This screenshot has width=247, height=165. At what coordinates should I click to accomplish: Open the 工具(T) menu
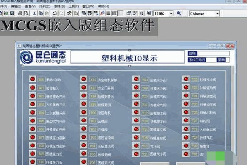tap(74, 6)
